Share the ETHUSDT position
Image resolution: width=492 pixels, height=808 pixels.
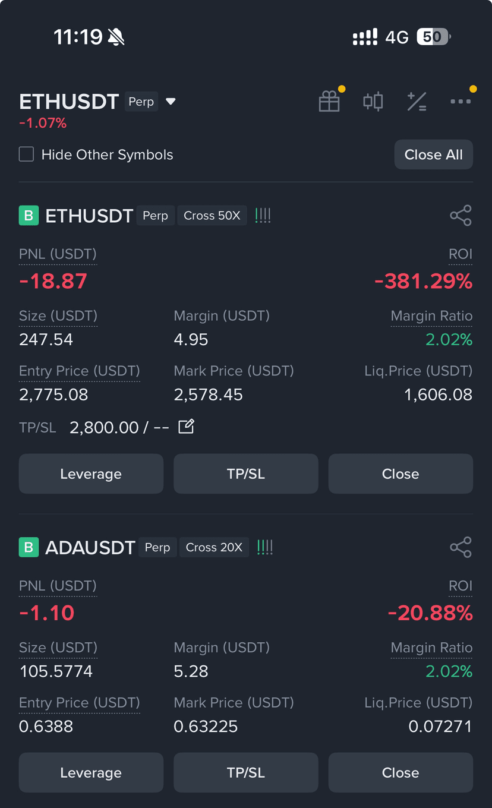(461, 215)
